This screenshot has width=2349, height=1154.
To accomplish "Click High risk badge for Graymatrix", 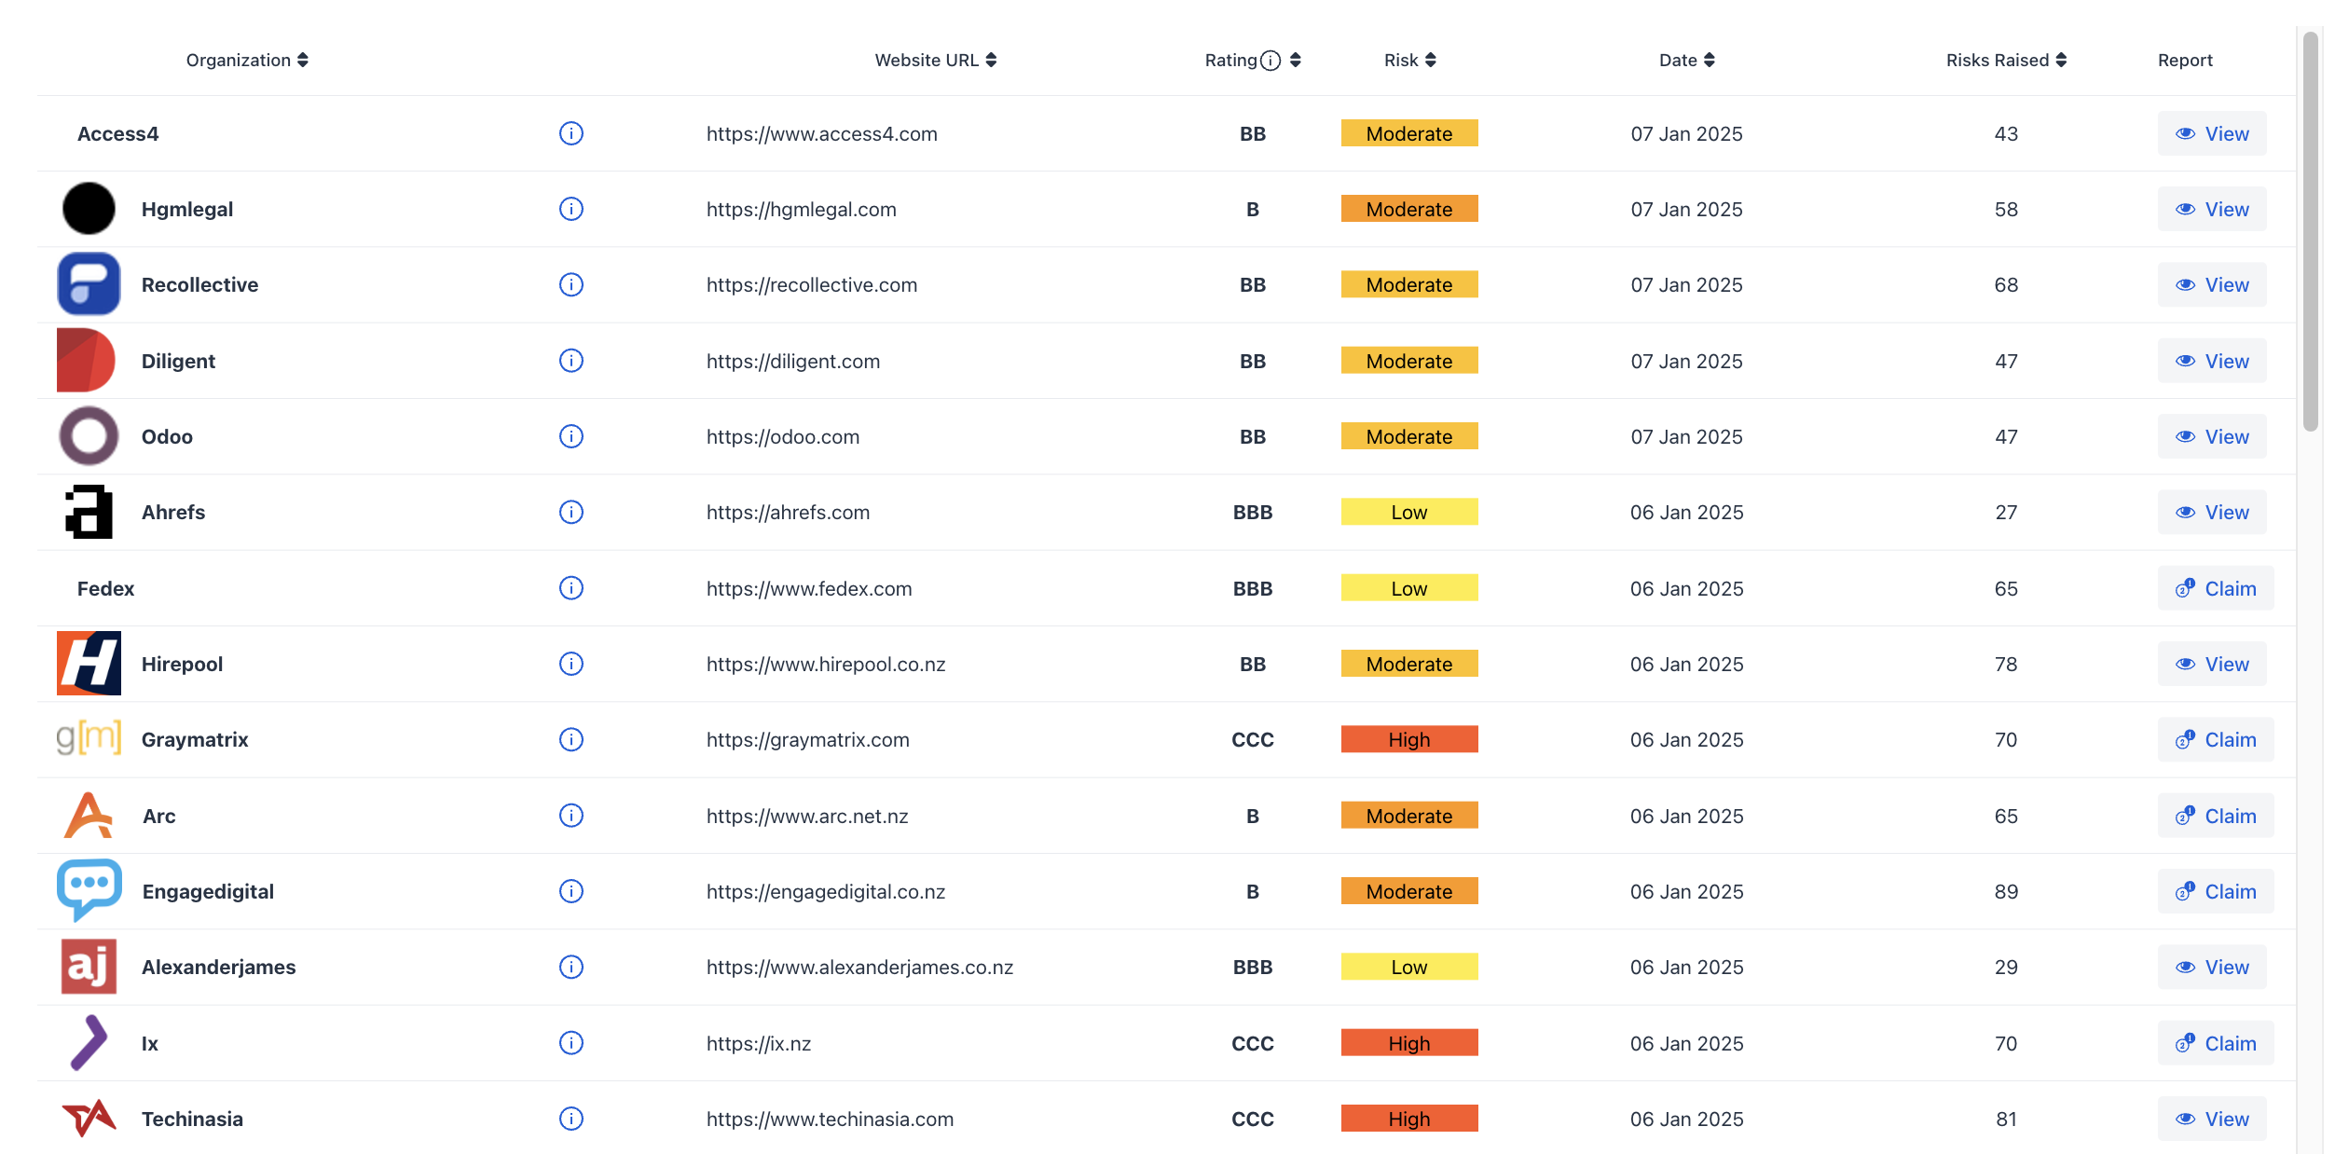I will (1409, 739).
